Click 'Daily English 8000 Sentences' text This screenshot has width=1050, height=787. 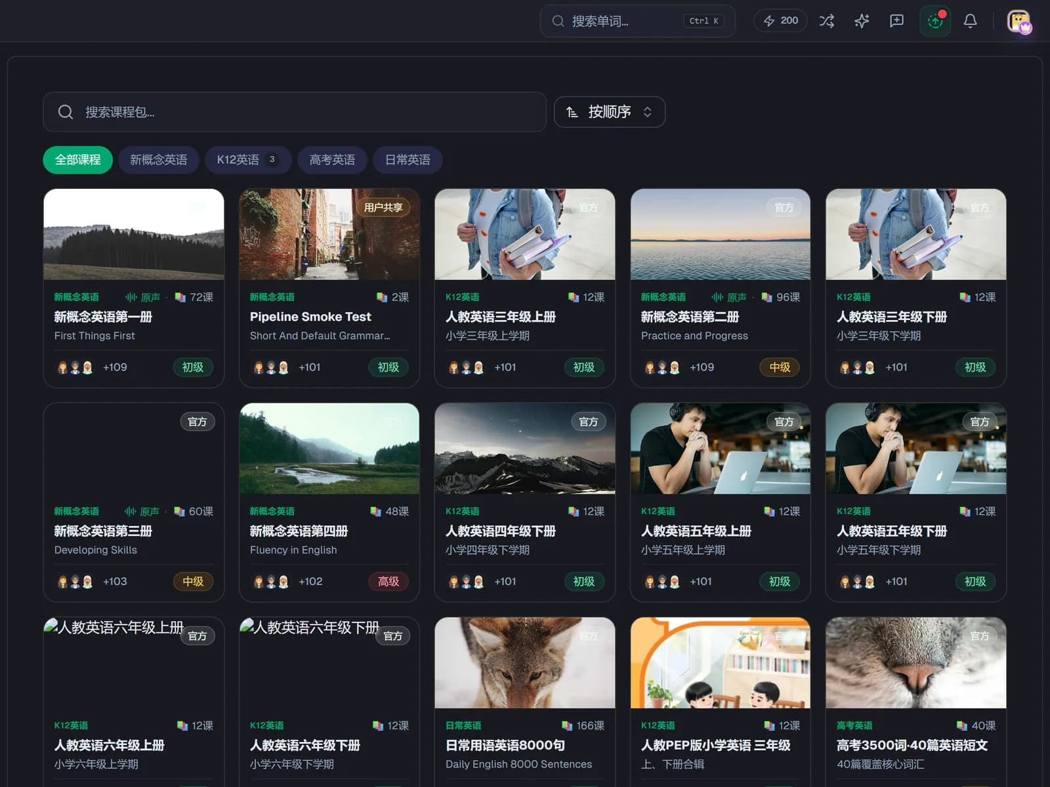[518, 764]
